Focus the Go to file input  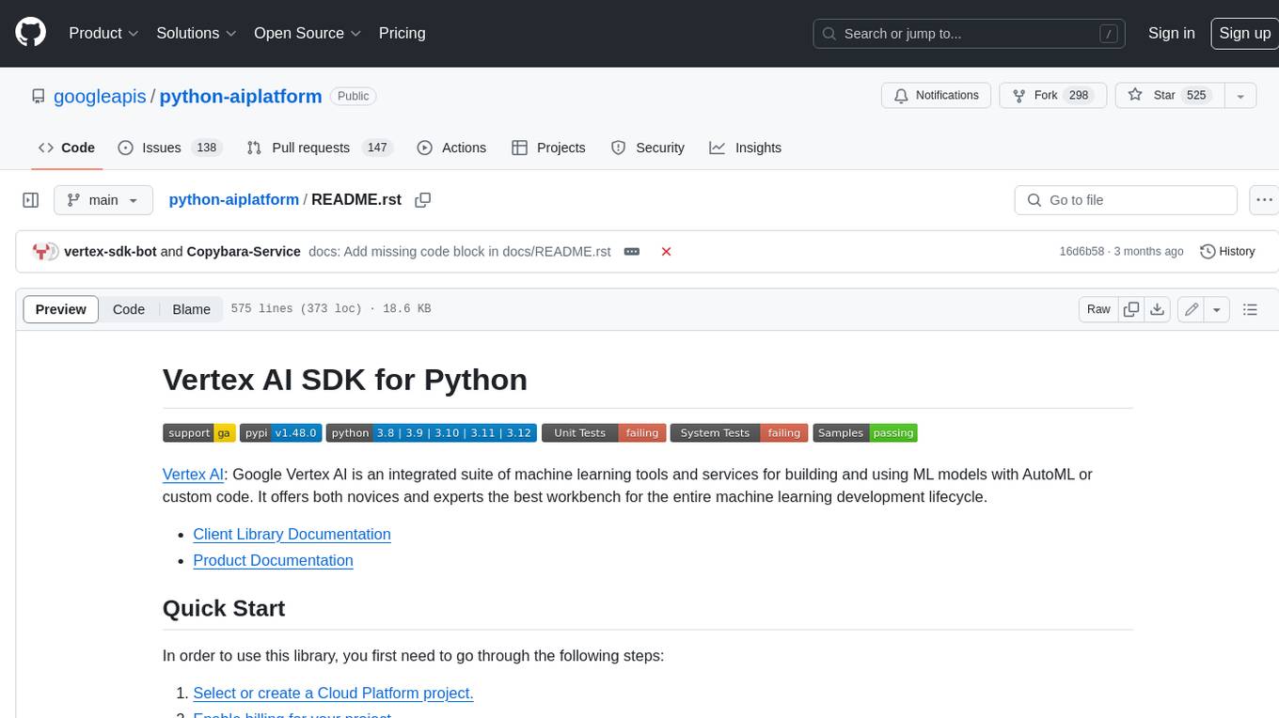[1126, 200]
